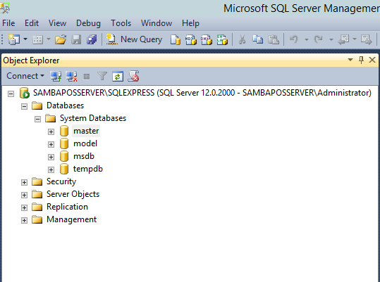Collapse the Databases folder
Viewport: 380px width, 282px height.
pos(24,106)
